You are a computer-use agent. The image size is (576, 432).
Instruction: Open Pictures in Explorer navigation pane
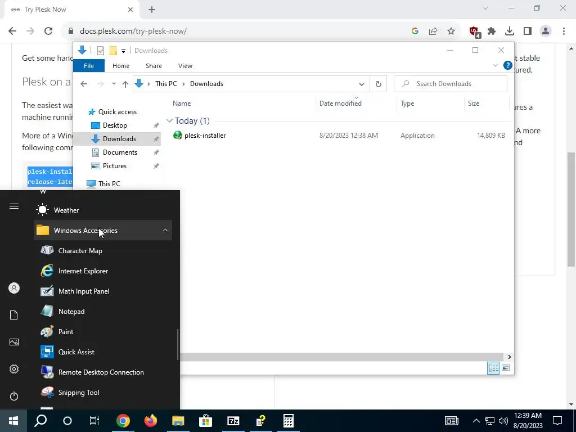coord(115,166)
